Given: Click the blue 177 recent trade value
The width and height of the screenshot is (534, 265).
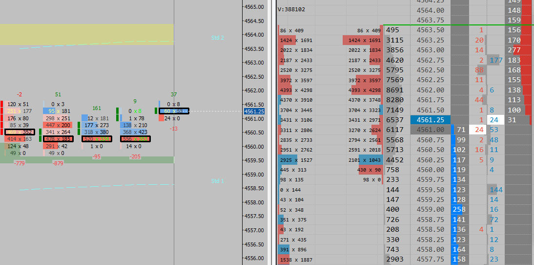Looking at the screenshot, I should tap(495, 60).
